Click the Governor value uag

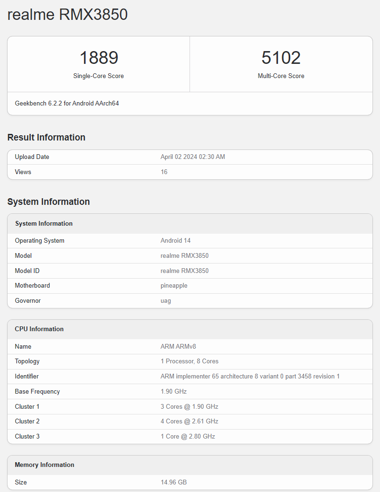[x=165, y=300]
